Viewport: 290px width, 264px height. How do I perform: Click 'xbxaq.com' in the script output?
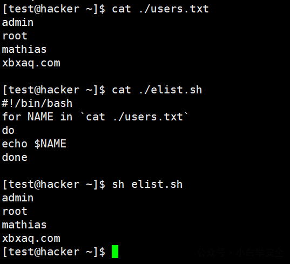(31, 239)
